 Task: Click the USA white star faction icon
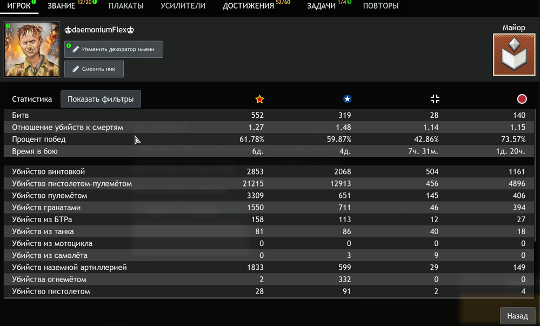(x=347, y=99)
